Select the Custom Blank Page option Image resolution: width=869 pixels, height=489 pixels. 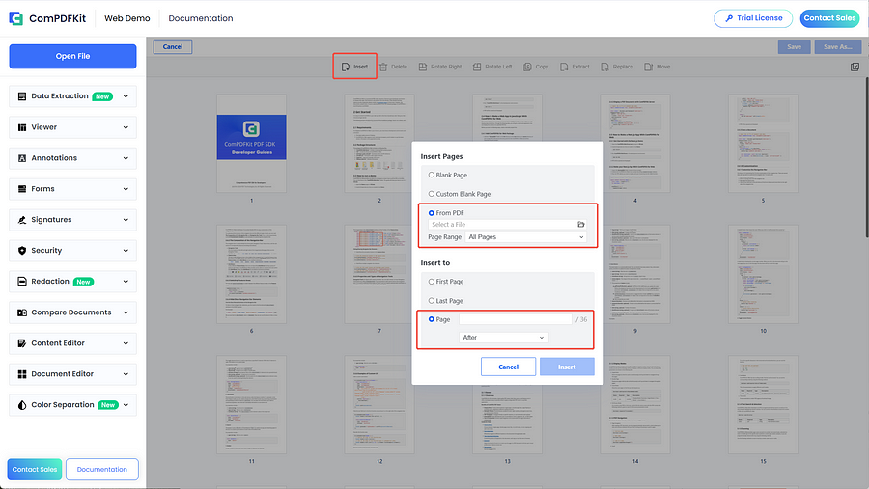tap(432, 194)
